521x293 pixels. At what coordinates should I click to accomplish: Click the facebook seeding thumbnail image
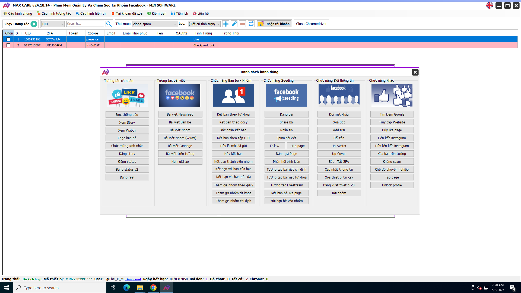click(286, 95)
